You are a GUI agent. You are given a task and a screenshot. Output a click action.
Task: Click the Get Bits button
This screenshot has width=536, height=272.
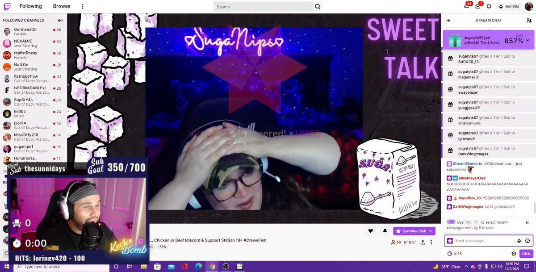[x=509, y=7]
